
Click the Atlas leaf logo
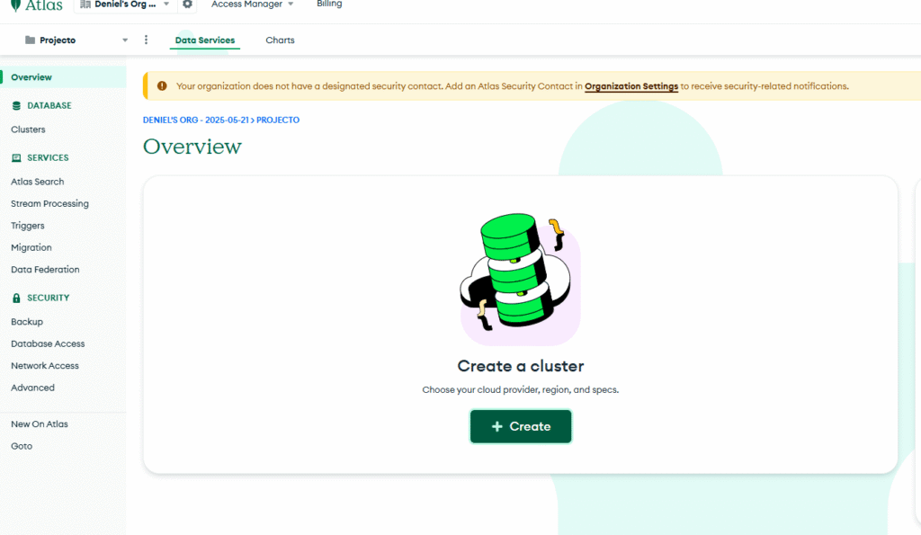pyautogui.click(x=15, y=4)
